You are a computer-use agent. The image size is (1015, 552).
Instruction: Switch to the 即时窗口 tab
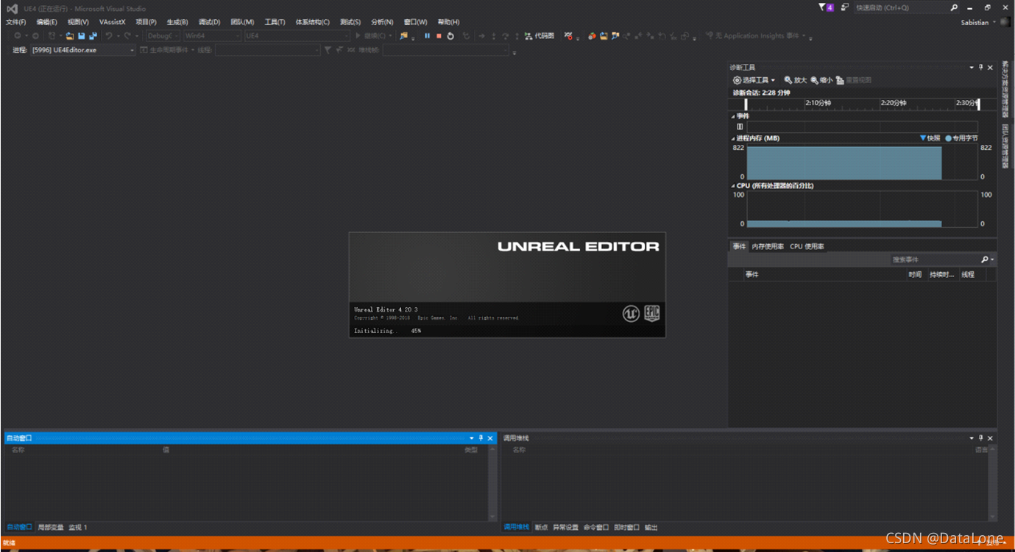(627, 528)
